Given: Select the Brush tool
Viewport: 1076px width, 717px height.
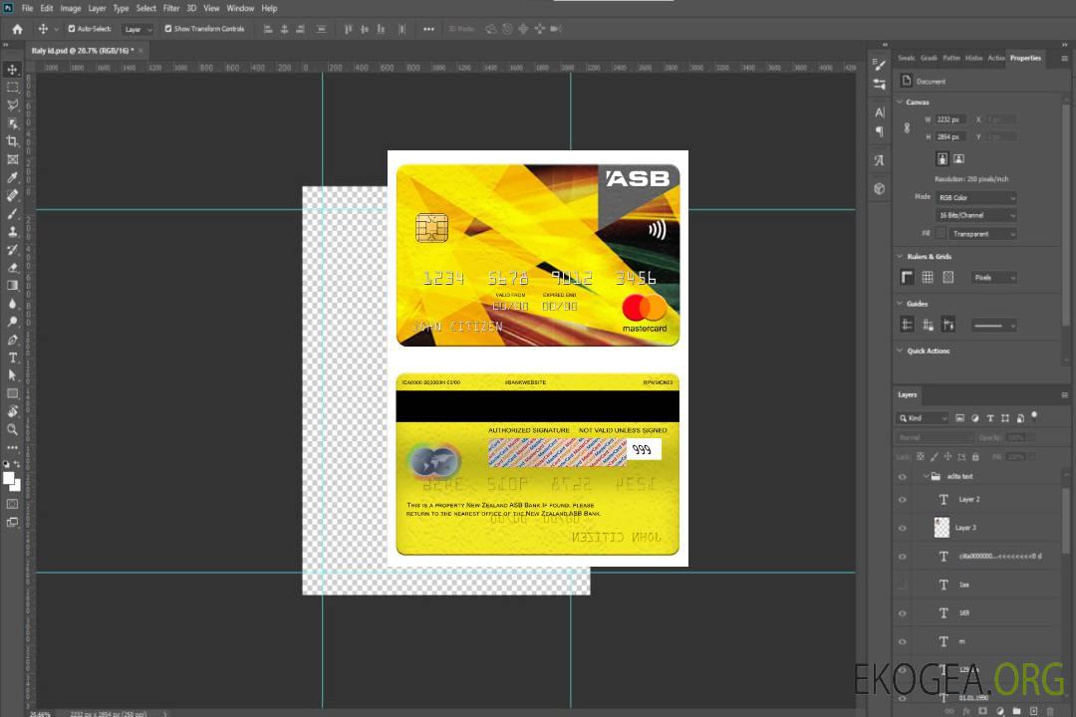Looking at the screenshot, I should point(12,213).
